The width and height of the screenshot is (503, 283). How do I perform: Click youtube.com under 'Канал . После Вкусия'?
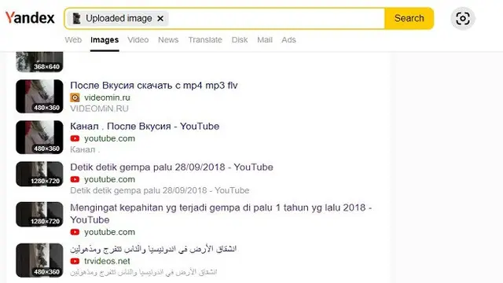tap(109, 138)
